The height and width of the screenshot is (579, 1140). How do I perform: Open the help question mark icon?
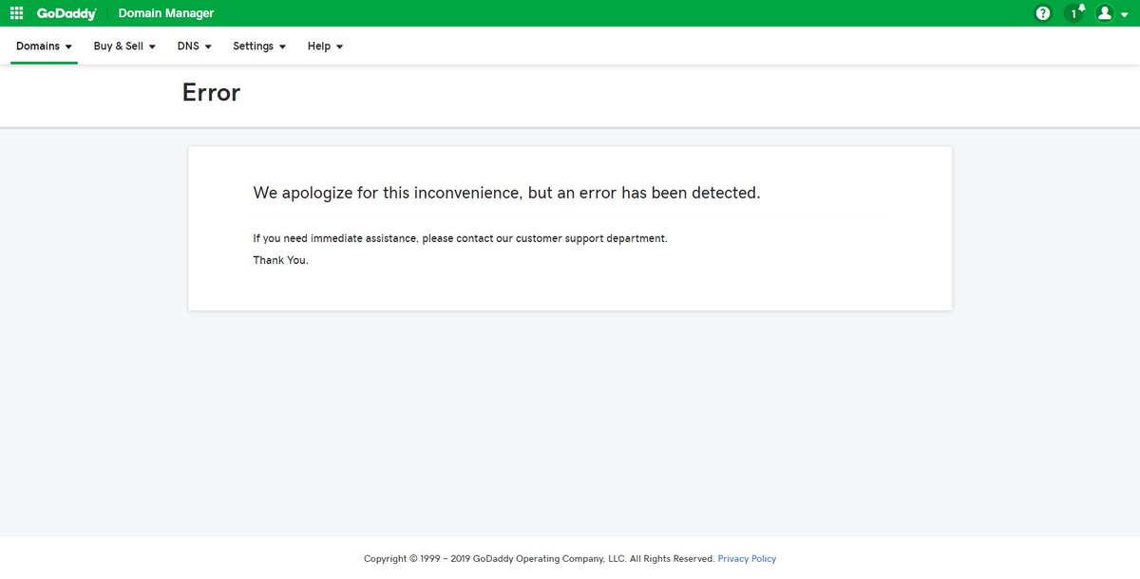coord(1043,13)
